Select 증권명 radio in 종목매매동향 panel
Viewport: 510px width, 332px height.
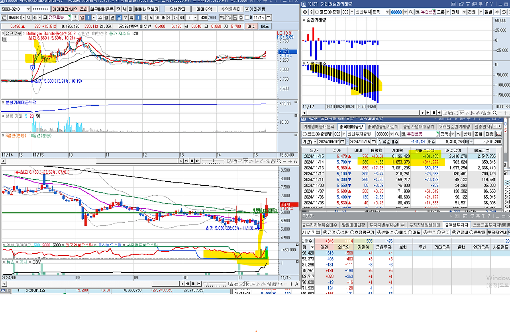pyautogui.click(x=318, y=134)
